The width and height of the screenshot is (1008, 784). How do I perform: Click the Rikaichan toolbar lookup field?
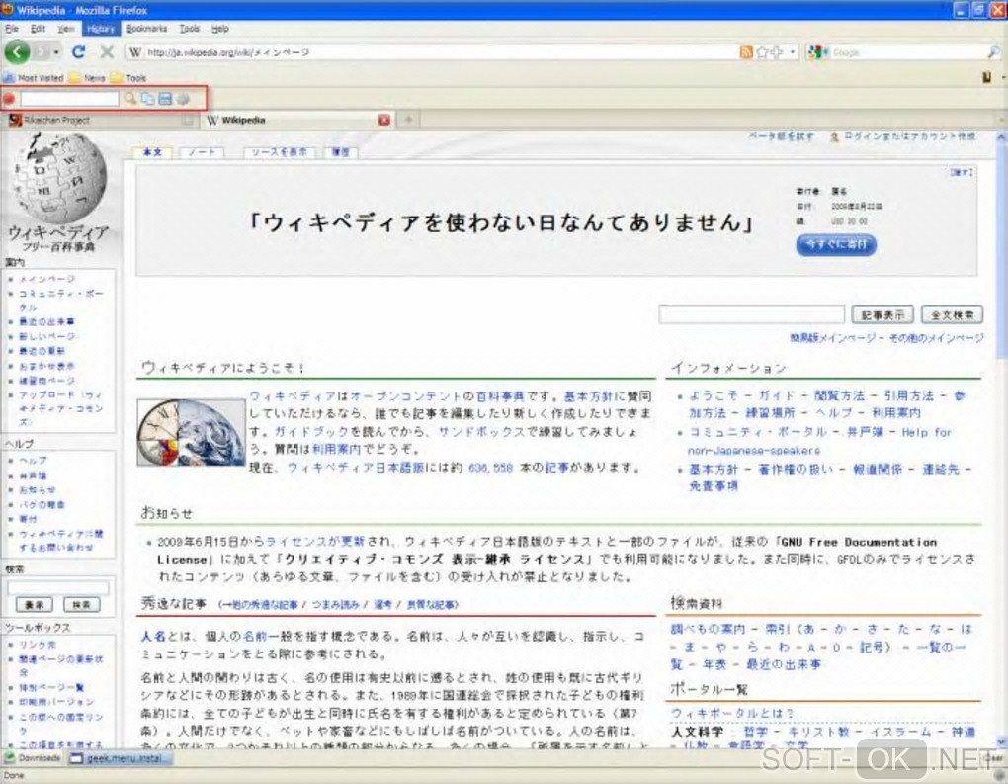pos(69,99)
